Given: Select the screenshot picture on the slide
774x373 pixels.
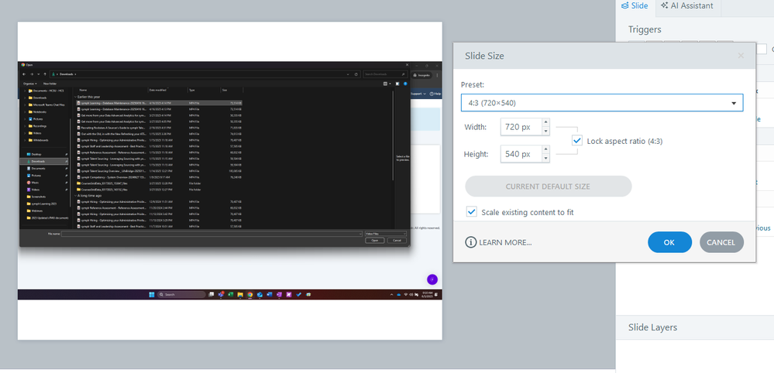Looking at the screenshot, I should point(230,180).
